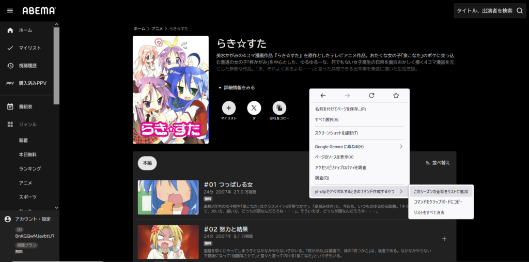
Task: Open episode #01 つっぱしる女 thumbnail
Action: (168, 197)
